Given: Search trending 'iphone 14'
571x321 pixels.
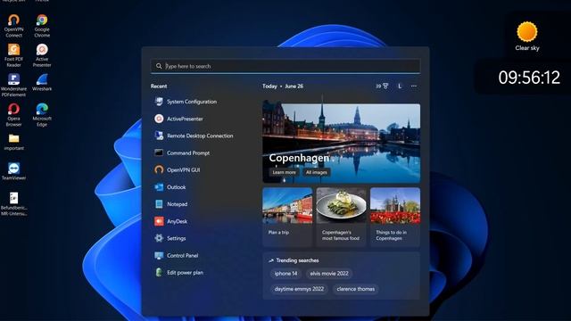Looking at the screenshot, I should tap(285, 274).
